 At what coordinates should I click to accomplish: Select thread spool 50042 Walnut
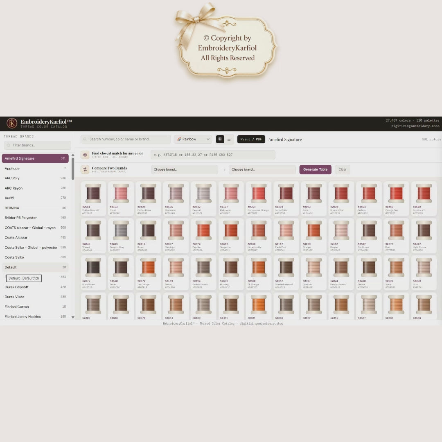tap(93, 236)
